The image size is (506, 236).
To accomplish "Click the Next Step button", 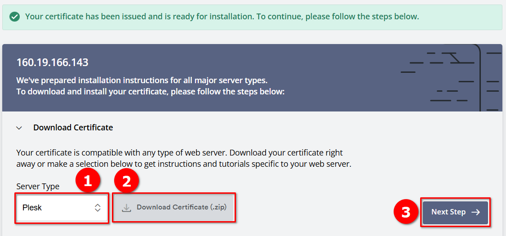I will coord(455,213).
